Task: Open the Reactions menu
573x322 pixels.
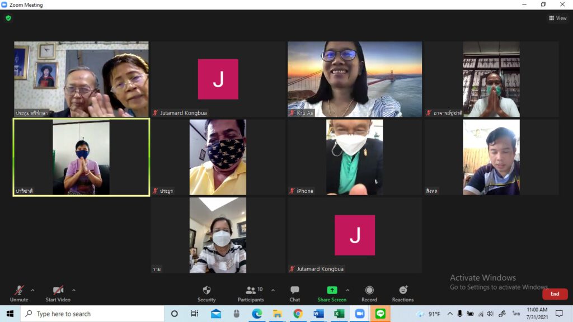Action: (403, 293)
